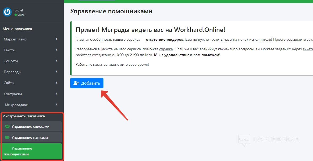Expand the Соцсети menu chevron
The width and height of the screenshot is (313, 161).
point(57,61)
